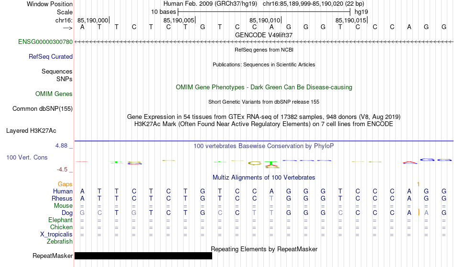Click the GENCODE V49lift37 track title
The width and height of the screenshot is (454, 267).
pos(264,35)
